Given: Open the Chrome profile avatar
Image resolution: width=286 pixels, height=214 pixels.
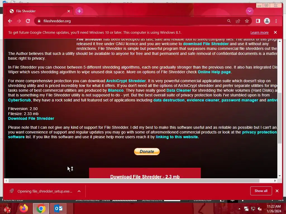Looking at the screenshot, I should (267, 21).
